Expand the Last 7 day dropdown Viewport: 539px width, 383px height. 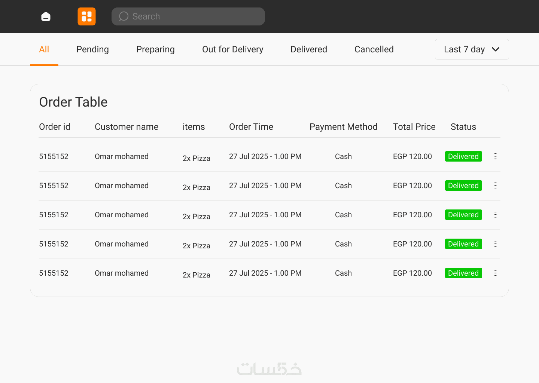[x=472, y=49]
